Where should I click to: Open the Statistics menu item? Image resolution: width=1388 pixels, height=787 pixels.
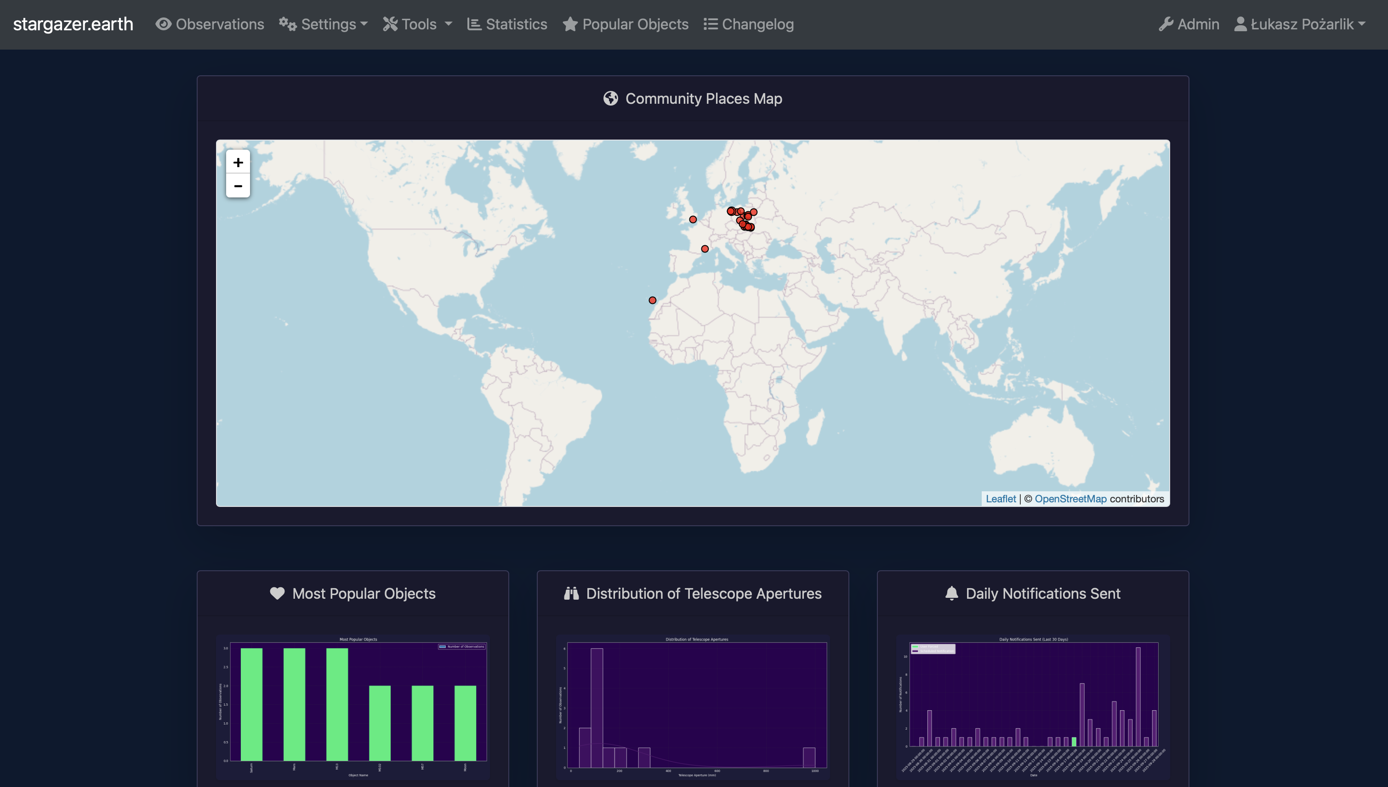516,24
